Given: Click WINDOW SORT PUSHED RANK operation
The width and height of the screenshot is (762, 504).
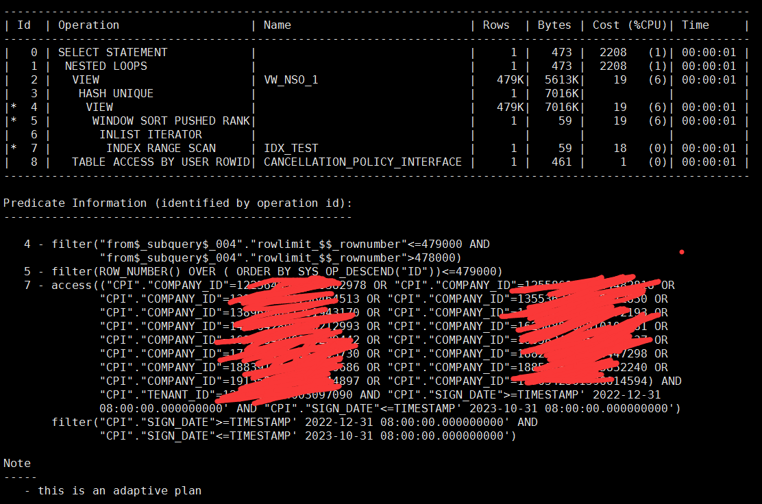Looking at the screenshot, I should (x=171, y=121).
